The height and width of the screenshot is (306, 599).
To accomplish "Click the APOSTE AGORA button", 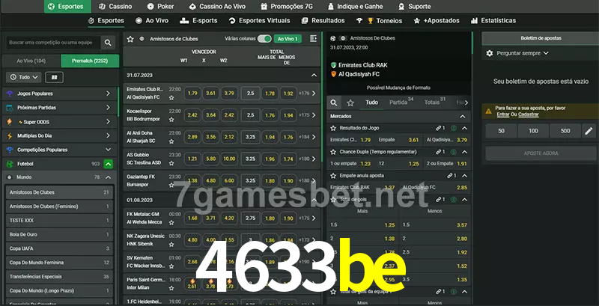I will (541, 153).
